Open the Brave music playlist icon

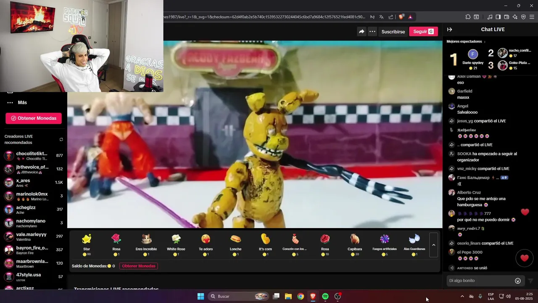(x=490, y=17)
